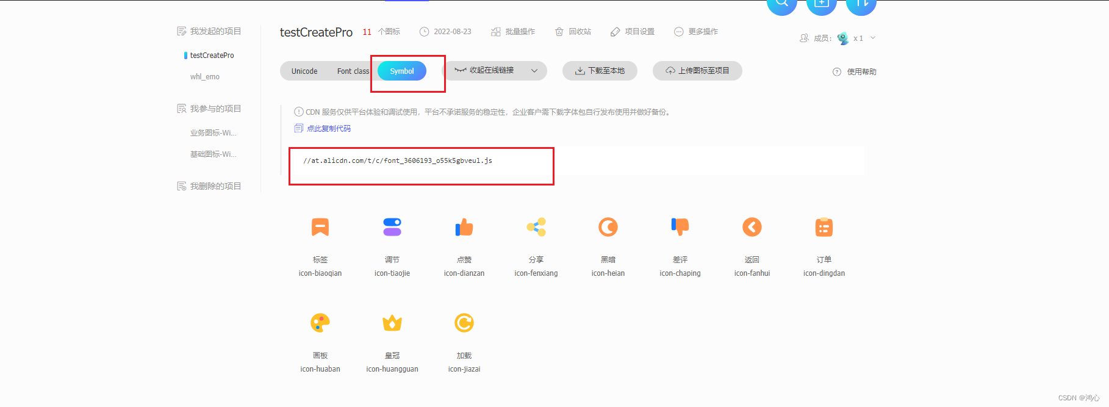Select the 订单 icon-dingdan clipboard icon
This screenshot has height=407, width=1109.
824,227
